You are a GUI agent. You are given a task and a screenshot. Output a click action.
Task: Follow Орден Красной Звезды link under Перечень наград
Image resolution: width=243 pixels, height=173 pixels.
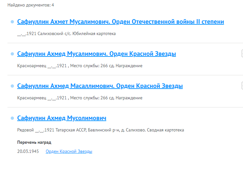(x=69, y=152)
